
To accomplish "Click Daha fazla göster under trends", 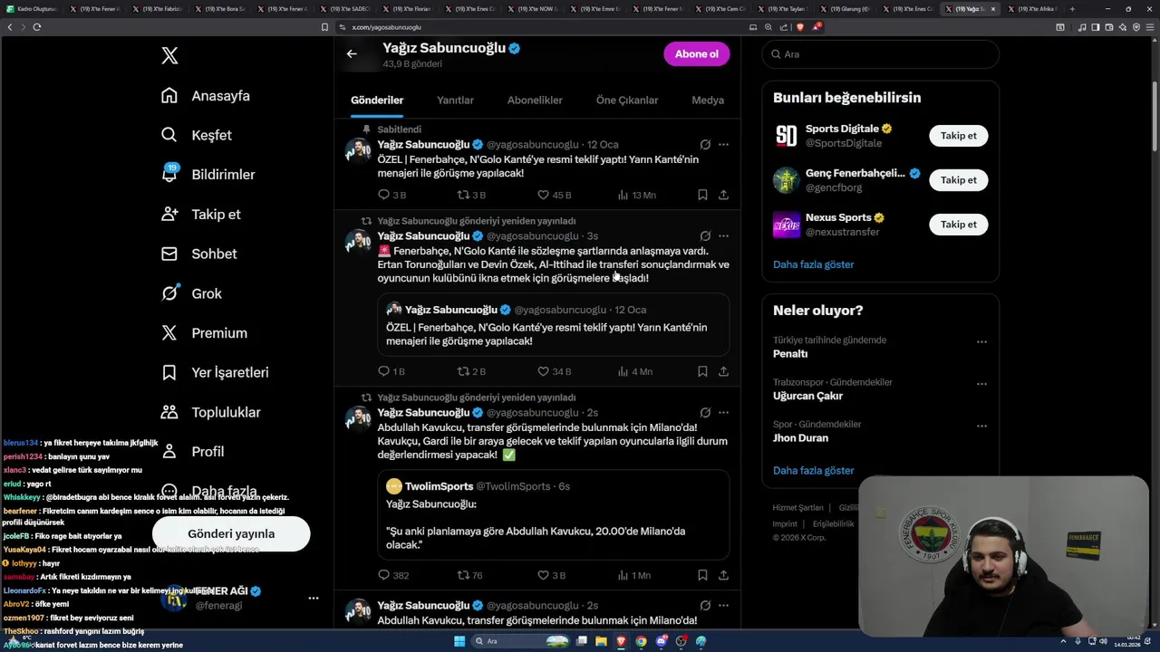I will tap(813, 471).
